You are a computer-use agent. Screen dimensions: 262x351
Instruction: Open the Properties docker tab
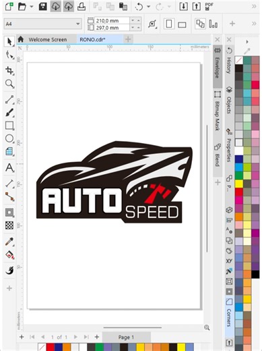(229, 146)
